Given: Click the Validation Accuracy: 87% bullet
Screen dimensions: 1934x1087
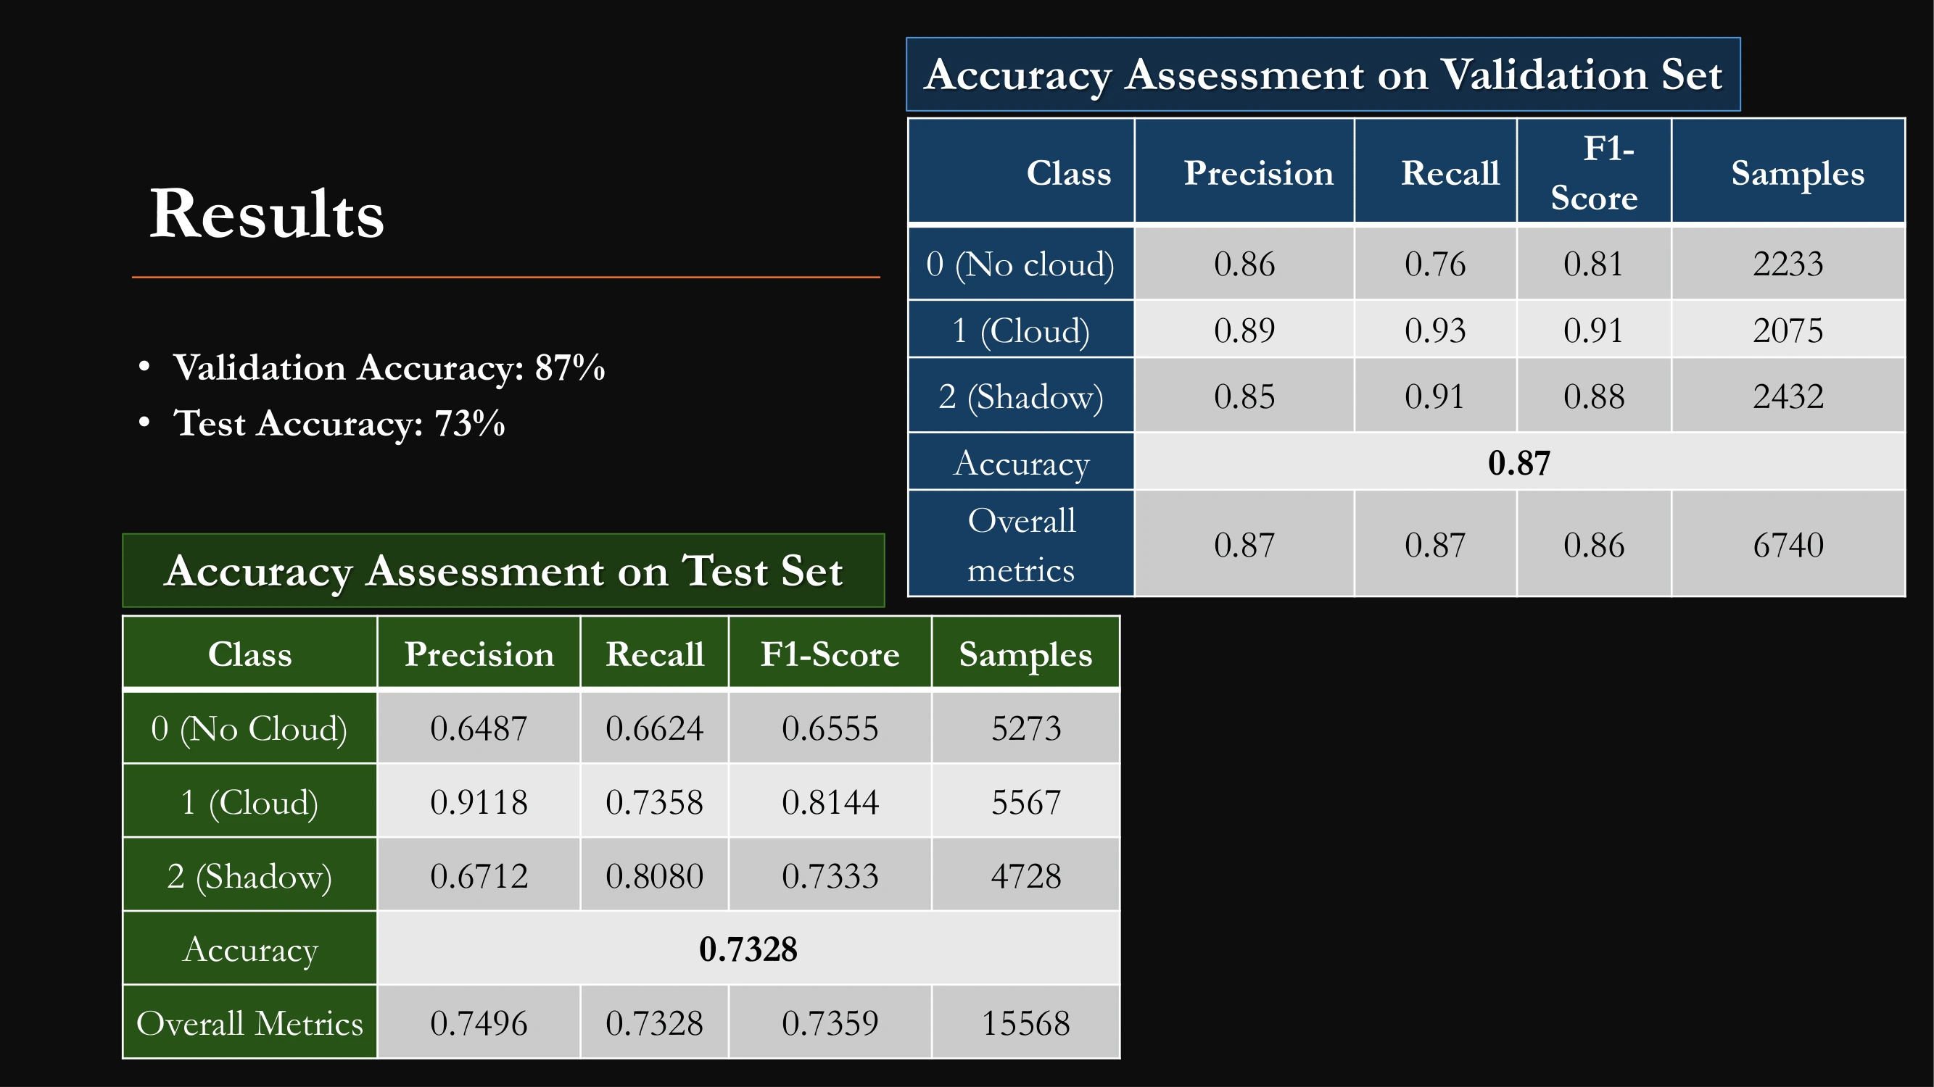Looking at the screenshot, I should pyautogui.click(x=388, y=367).
